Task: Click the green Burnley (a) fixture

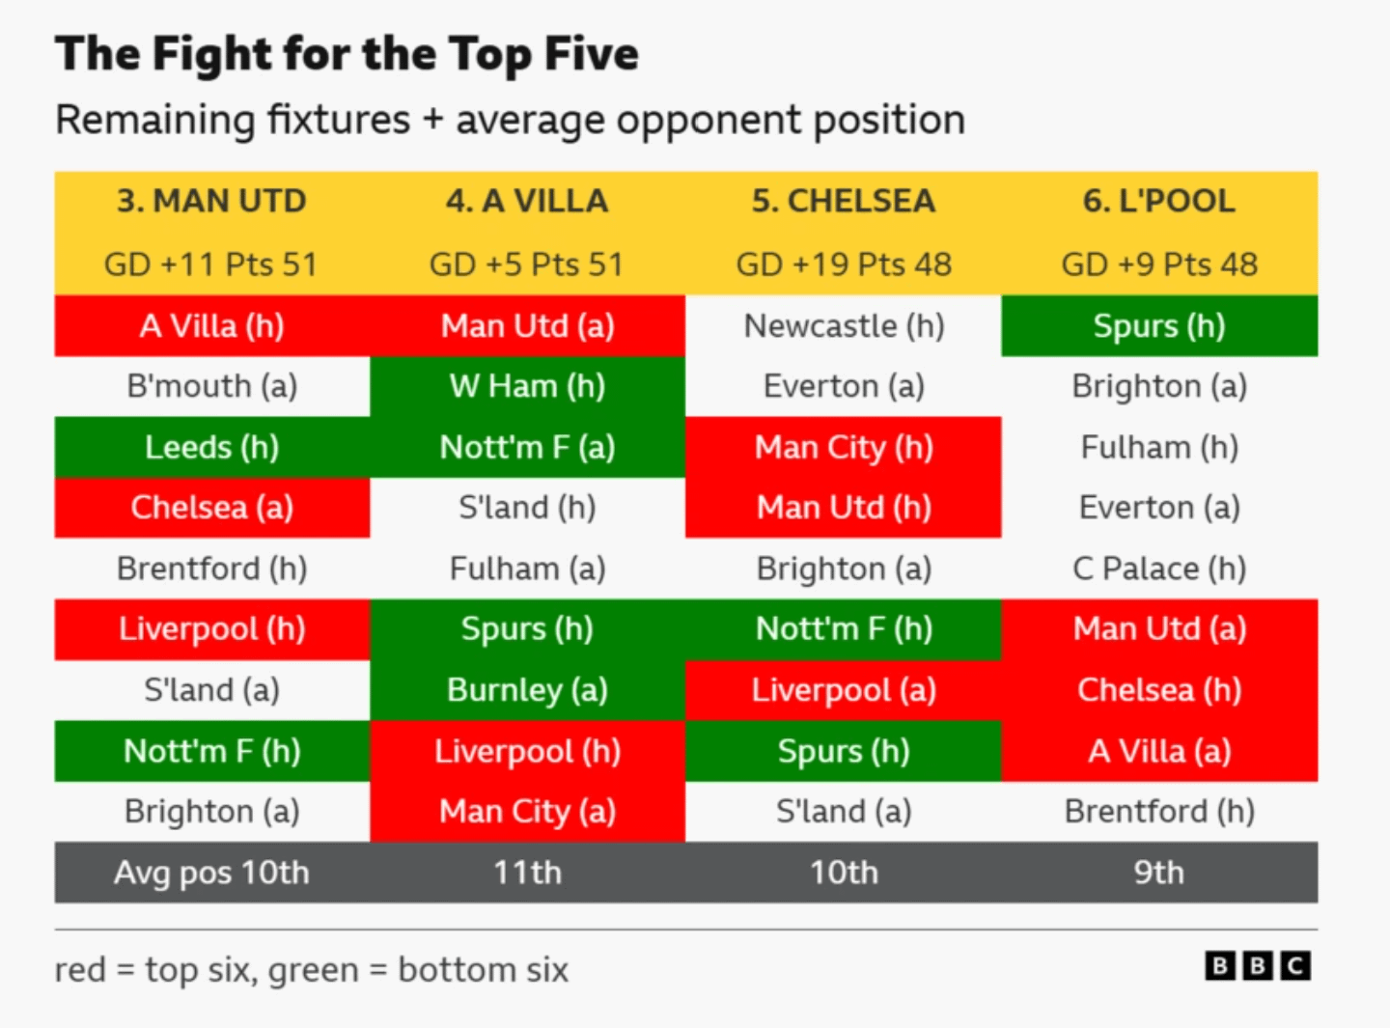Action: pyautogui.click(x=527, y=690)
